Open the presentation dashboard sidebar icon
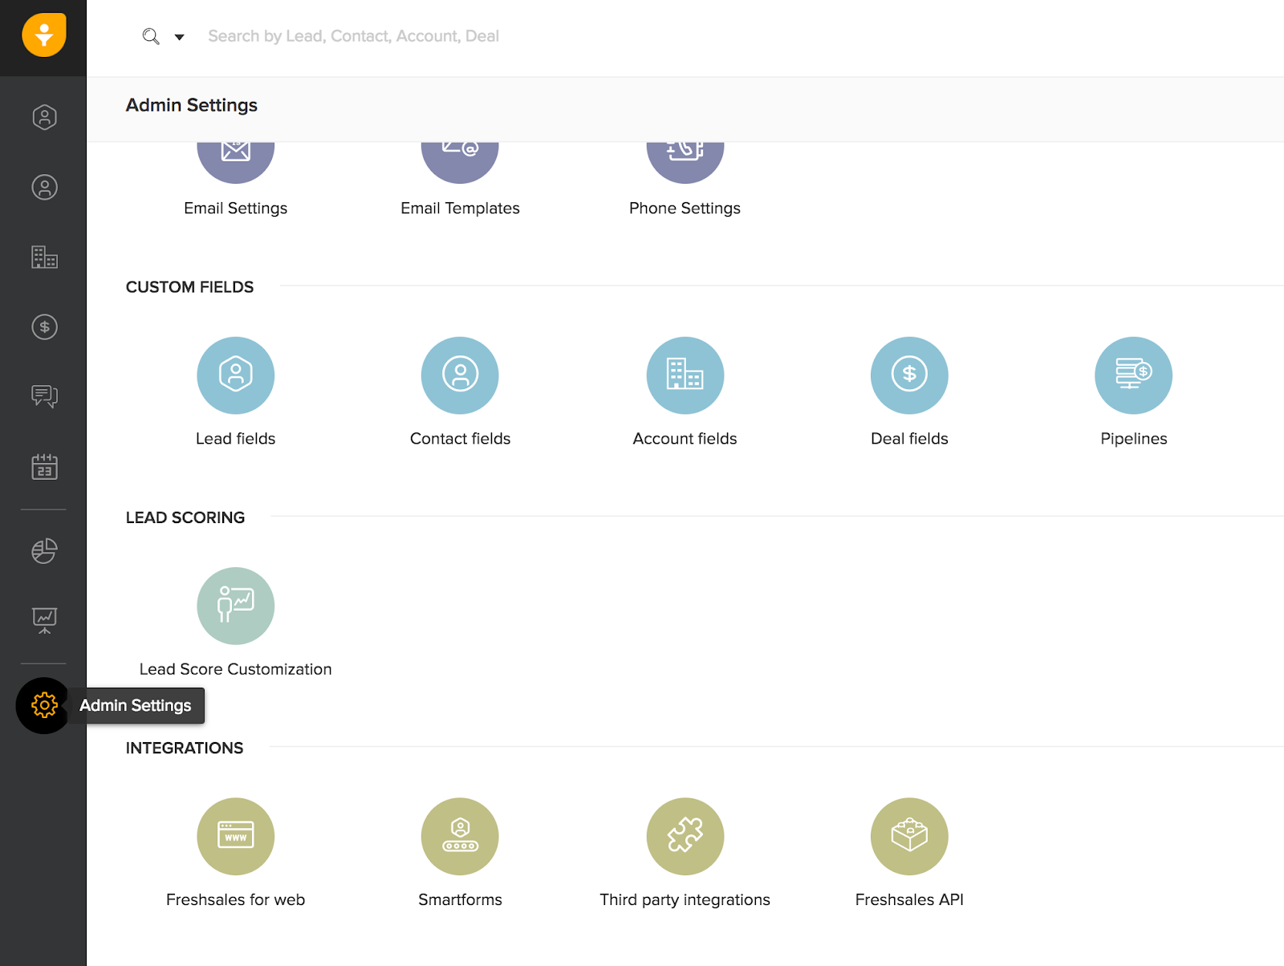The width and height of the screenshot is (1284, 966). click(x=45, y=620)
